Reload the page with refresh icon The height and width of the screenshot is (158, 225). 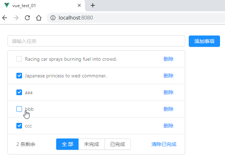pos(27,18)
